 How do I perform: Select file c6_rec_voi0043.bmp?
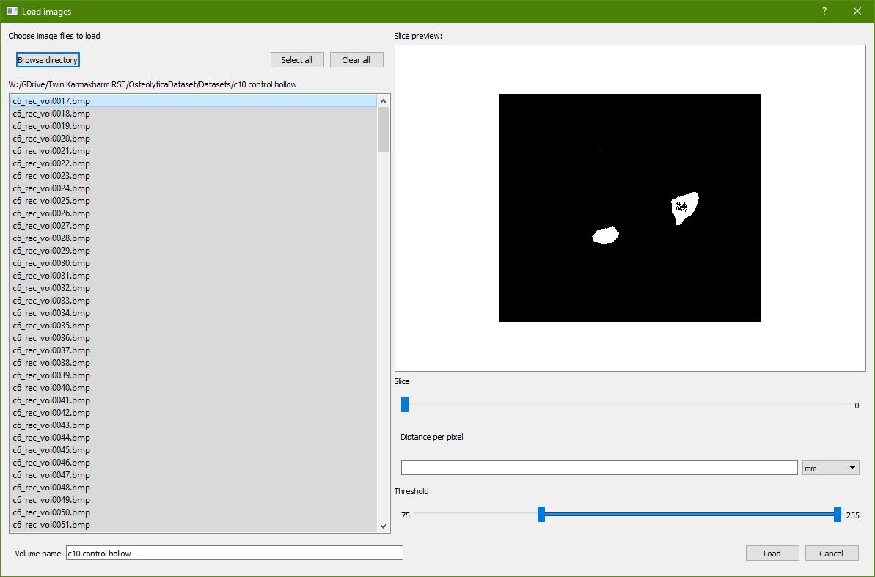(193, 425)
